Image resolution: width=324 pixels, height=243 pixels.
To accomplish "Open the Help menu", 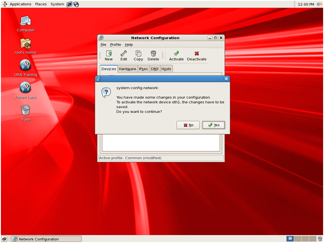I will (129, 45).
